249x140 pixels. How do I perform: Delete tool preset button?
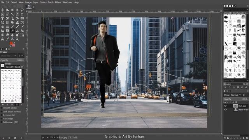(x=15, y=138)
